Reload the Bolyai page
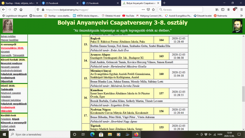Viewport: 245px width, 138px height. tap(15, 10)
